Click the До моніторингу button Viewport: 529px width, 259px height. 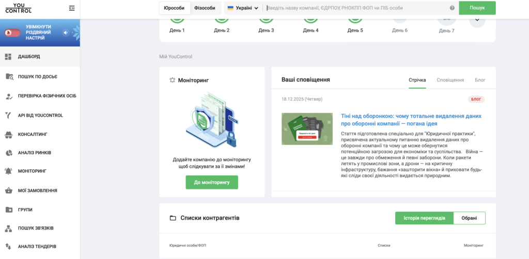212,182
